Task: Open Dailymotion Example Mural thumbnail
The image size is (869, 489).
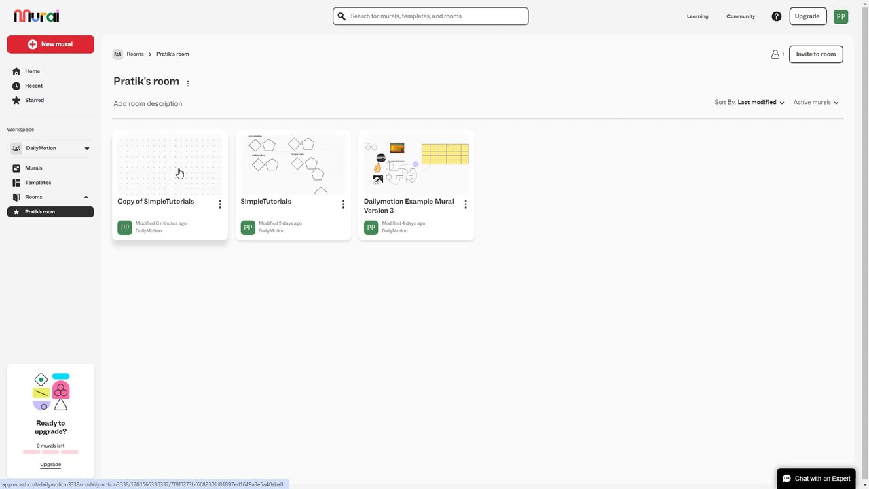Action: (416, 165)
